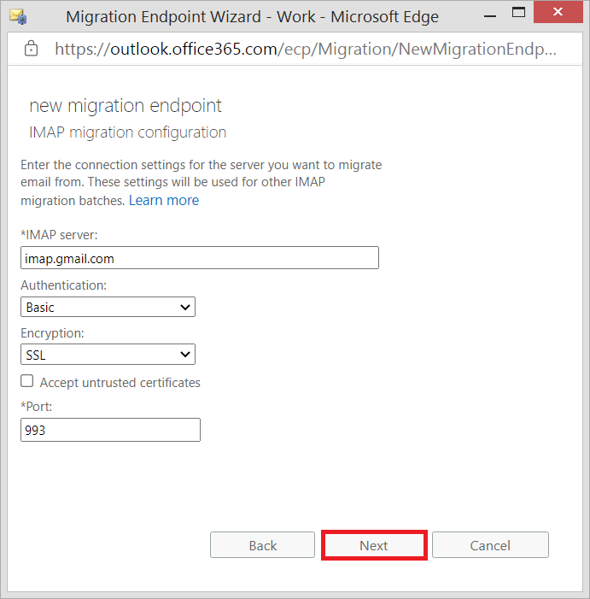590x599 pixels.
Task: Click the window title bar text
Action: 252,17
